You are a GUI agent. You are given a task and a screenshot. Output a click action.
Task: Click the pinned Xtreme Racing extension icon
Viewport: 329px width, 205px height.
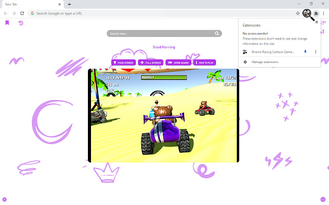point(307,13)
